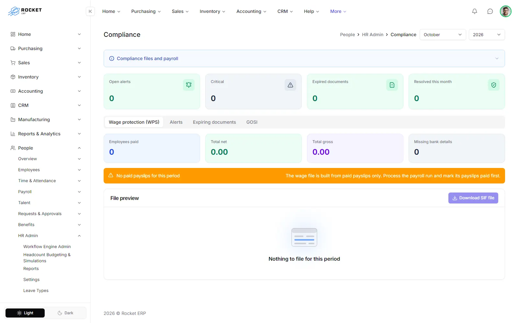Switch to the Alerts tab
The image size is (518, 323).
pyautogui.click(x=176, y=122)
